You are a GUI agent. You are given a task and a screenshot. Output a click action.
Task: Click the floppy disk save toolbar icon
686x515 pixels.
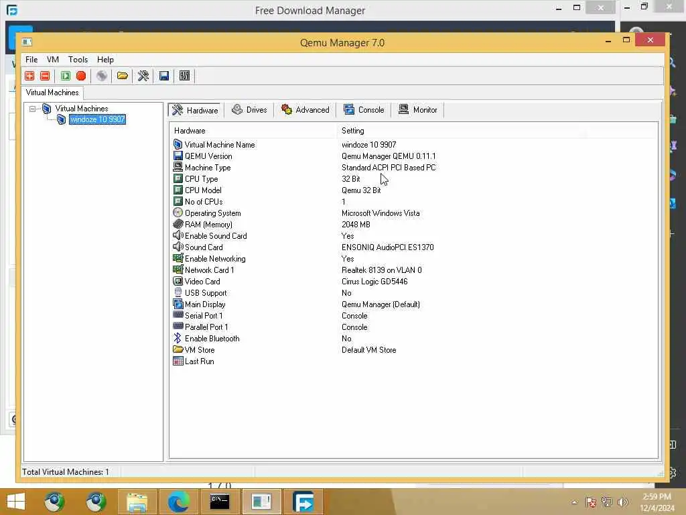click(164, 76)
